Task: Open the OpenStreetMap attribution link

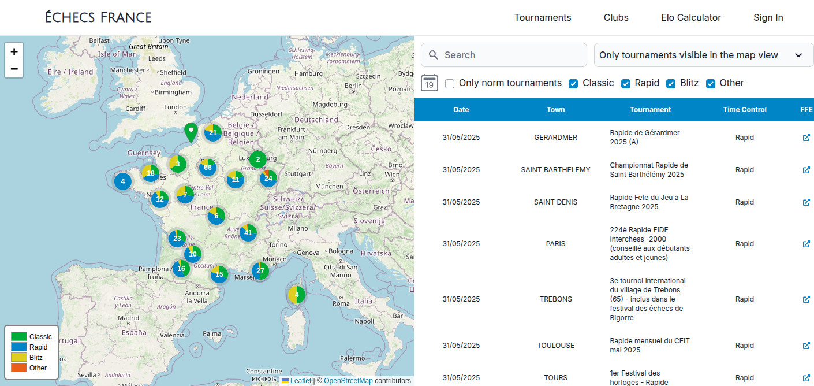Action: (x=348, y=381)
